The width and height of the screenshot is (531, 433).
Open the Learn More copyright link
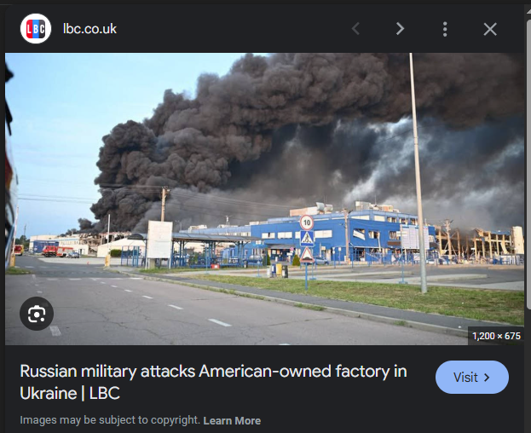tap(232, 420)
